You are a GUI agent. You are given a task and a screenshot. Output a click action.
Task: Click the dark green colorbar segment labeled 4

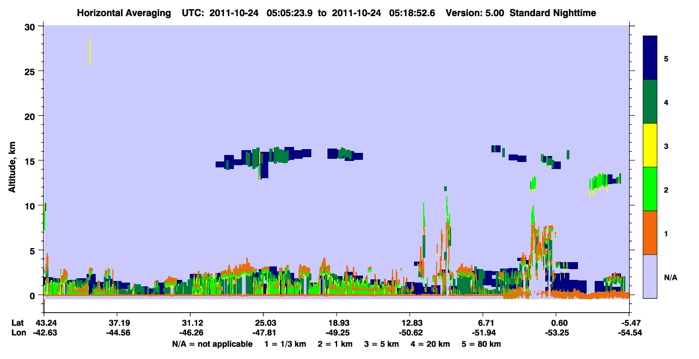[650, 102]
